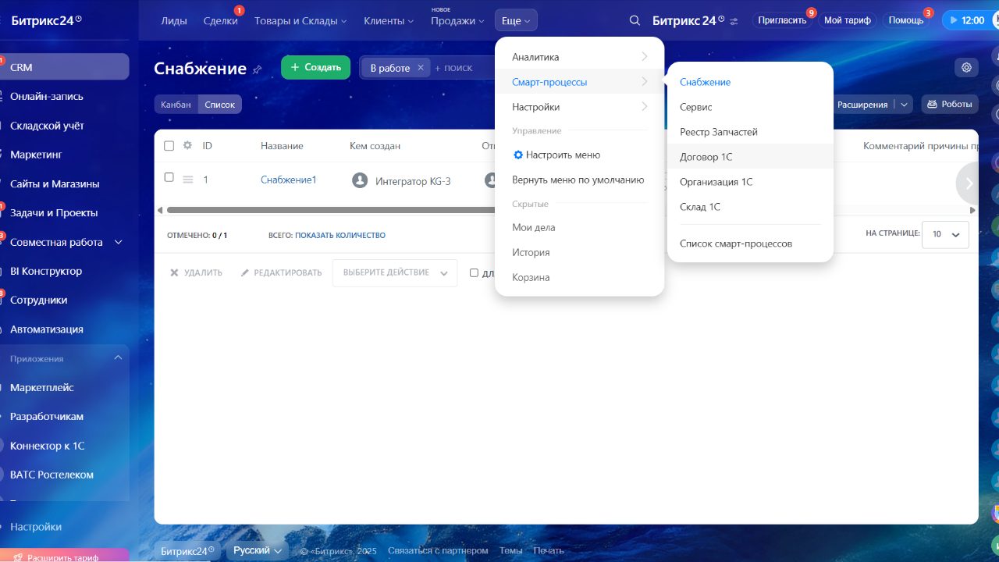Viewport: 999px width, 562px height.
Task: Open the Русский language selector
Action: pos(258,550)
